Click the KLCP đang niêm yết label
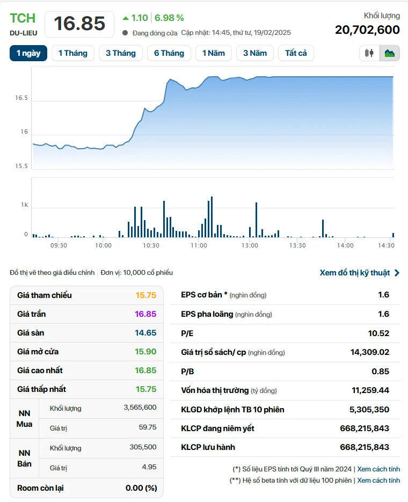The width and height of the screenshot is (408, 502). pos(217,428)
